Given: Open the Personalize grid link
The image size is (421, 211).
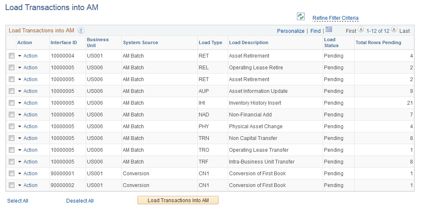Looking at the screenshot, I should point(291,31).
